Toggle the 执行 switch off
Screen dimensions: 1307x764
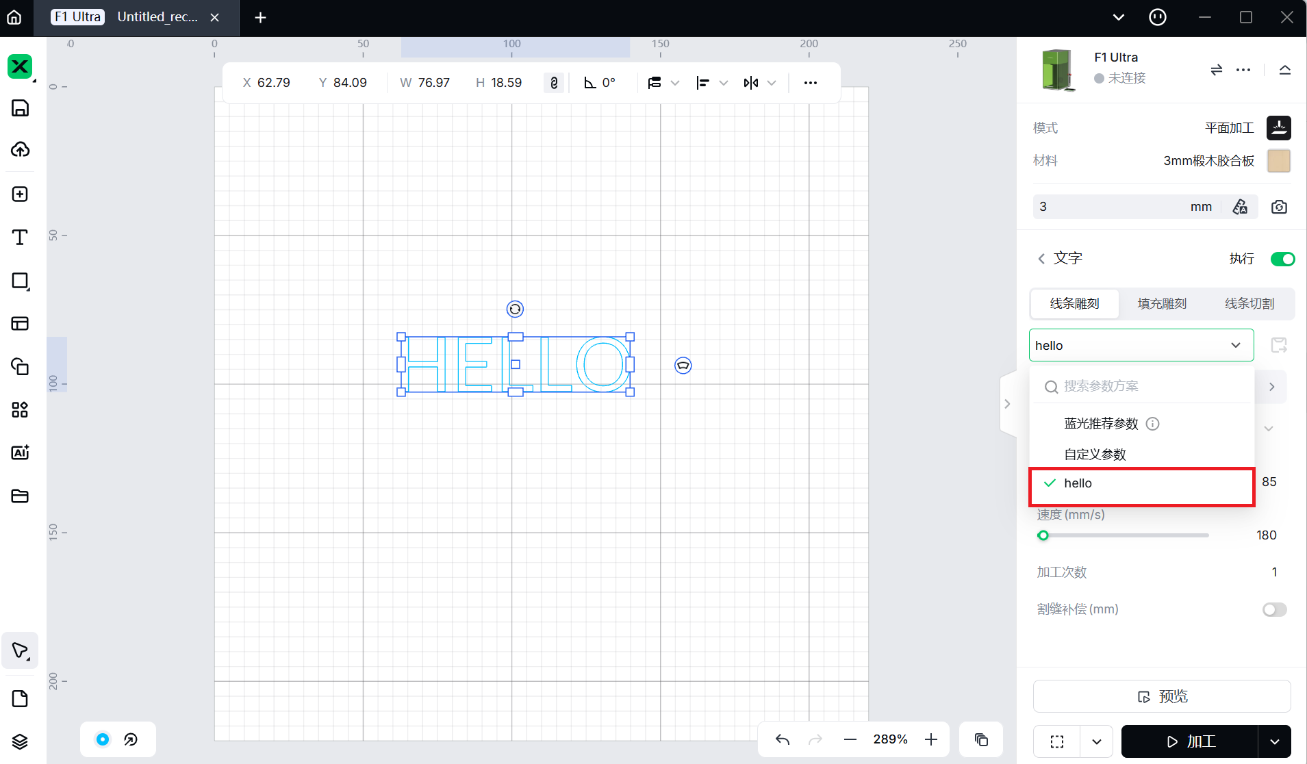click(1282, 259)
